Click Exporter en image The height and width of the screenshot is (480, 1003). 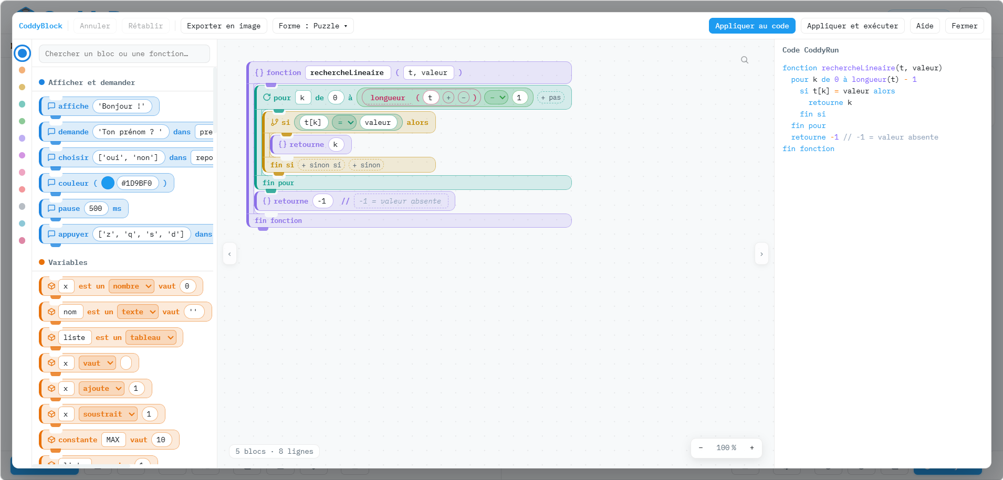point(224,26)
